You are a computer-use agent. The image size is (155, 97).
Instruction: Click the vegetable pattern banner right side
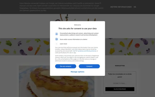[130, 47]
